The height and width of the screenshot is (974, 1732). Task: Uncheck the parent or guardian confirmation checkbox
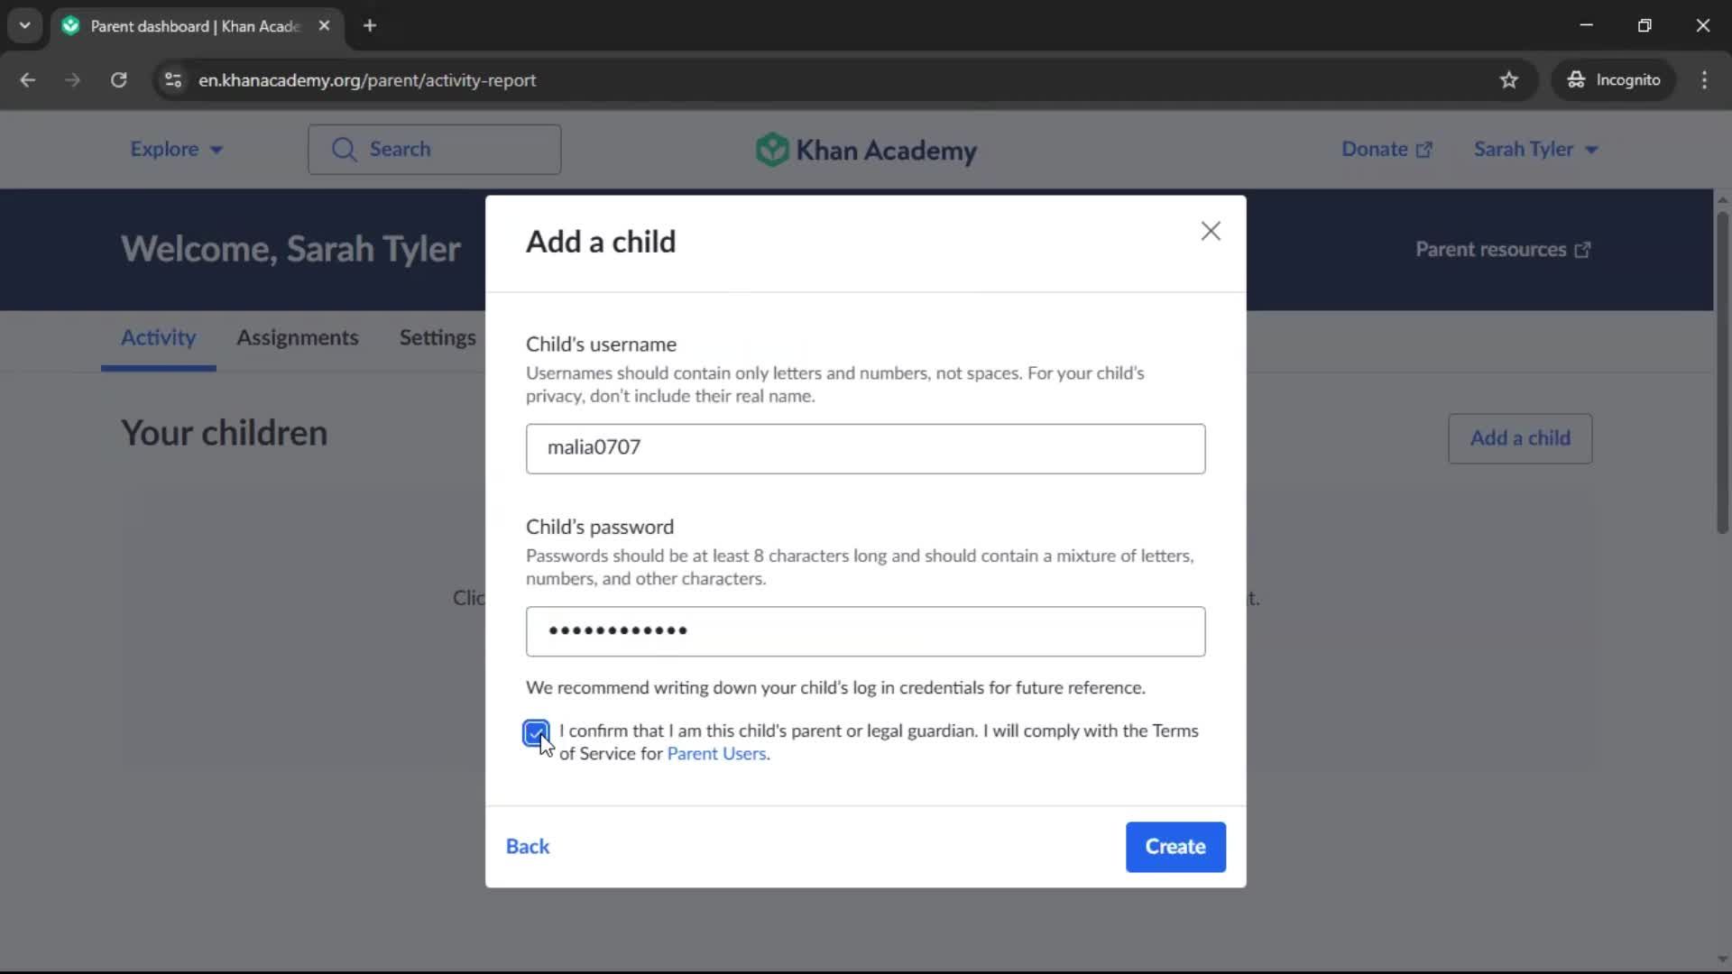pyautogui.click(x=536, y=733)
